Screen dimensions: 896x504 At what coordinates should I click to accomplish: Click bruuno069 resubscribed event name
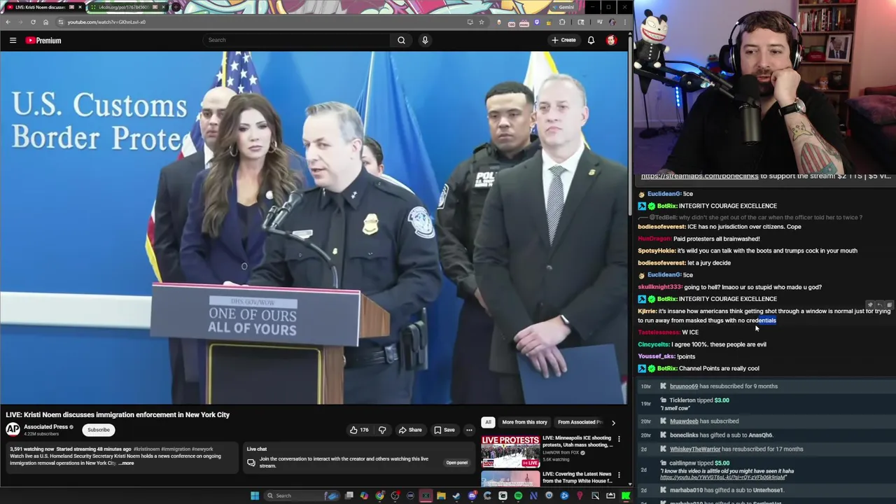(x=684, y=386)
